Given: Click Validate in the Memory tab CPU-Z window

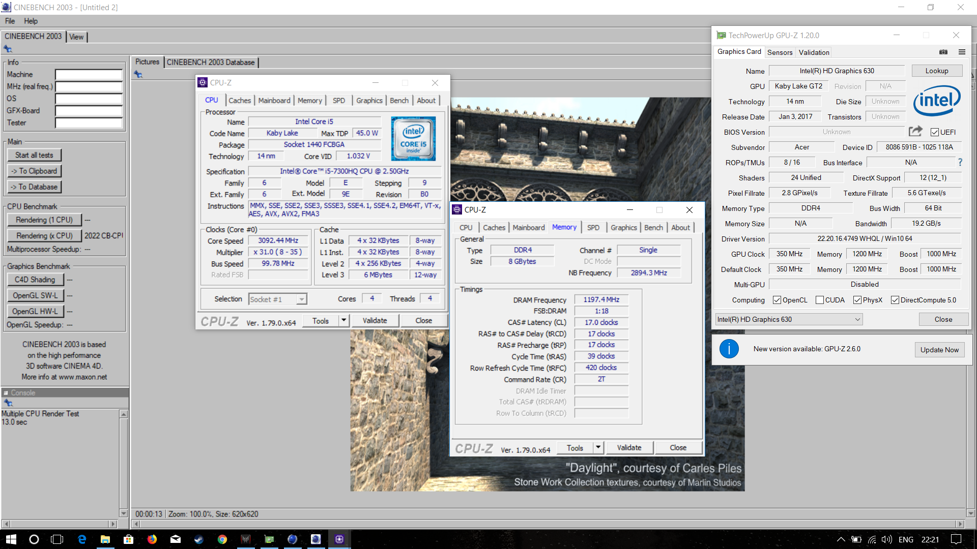Looking at the screenshot, I should coord(629,447).
